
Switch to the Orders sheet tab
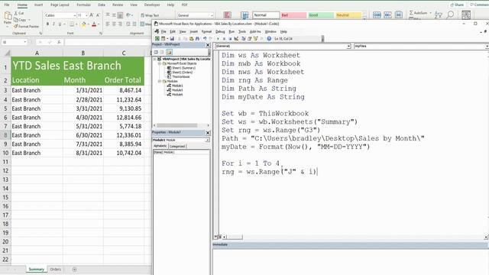(x=56, y=270)
